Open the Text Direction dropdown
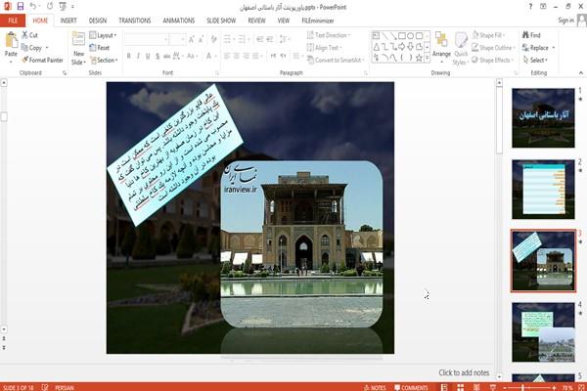This screenshot has height=391, width=587. (329, 35)
